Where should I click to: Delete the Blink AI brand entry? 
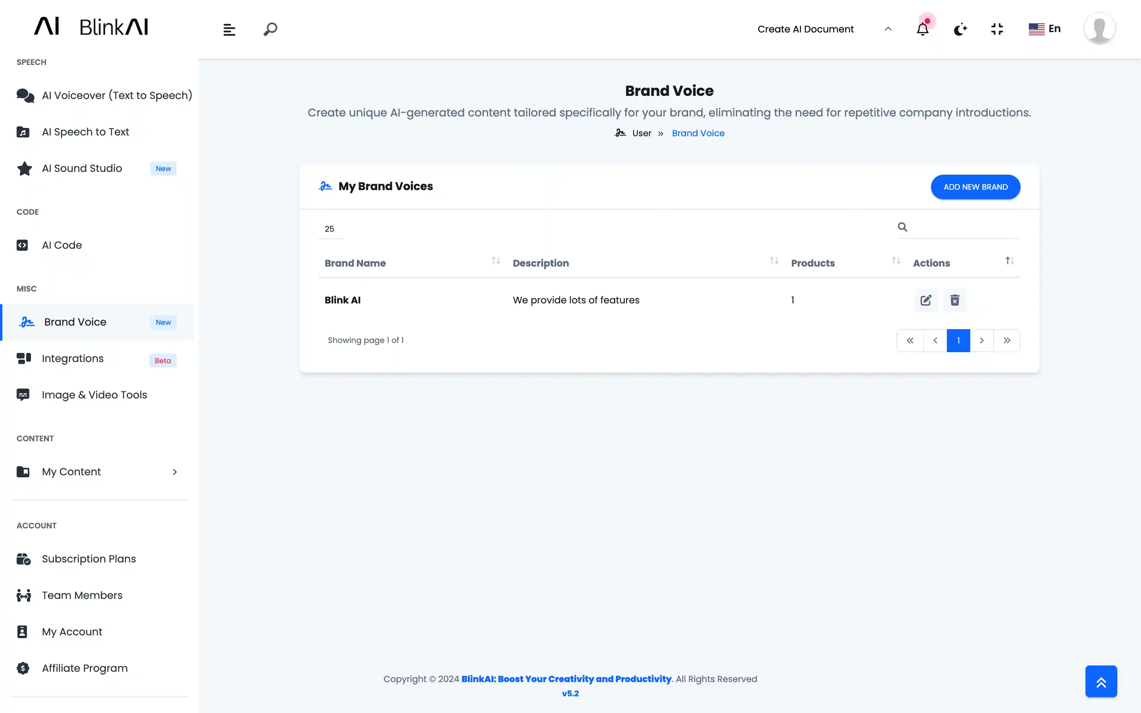[x=954, y=300]
